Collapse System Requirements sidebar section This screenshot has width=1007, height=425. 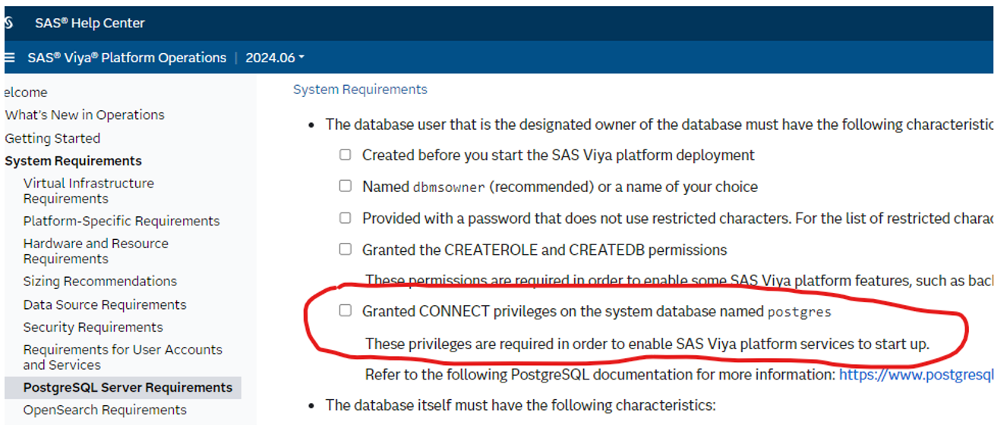pos(73,161)
